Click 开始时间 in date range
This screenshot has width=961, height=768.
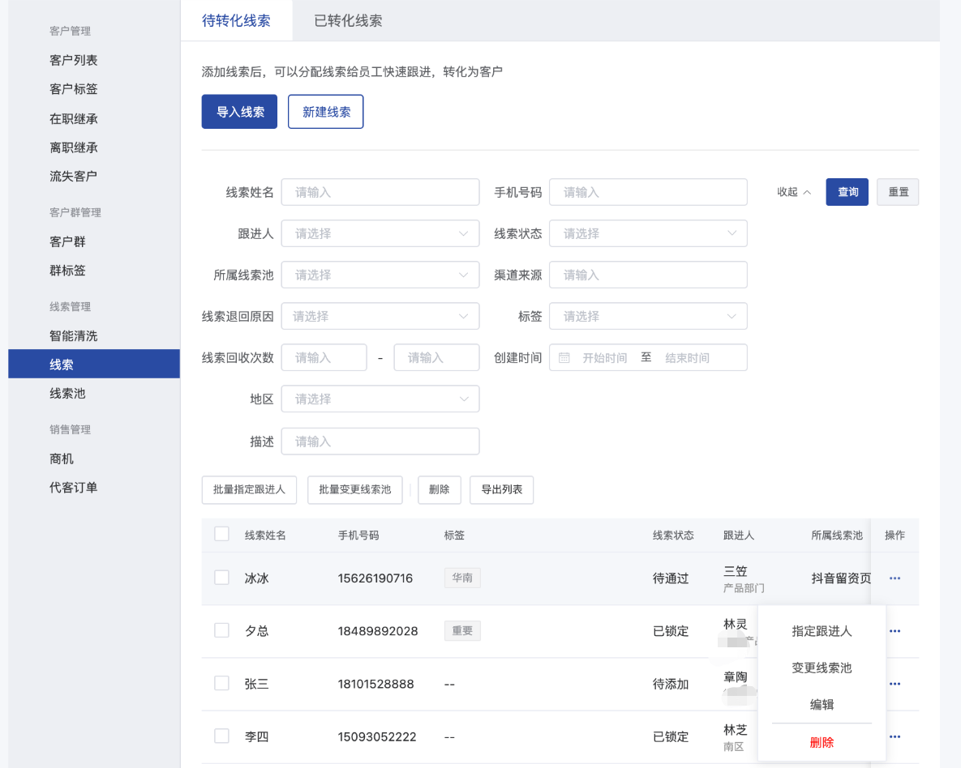click(604, 357)
